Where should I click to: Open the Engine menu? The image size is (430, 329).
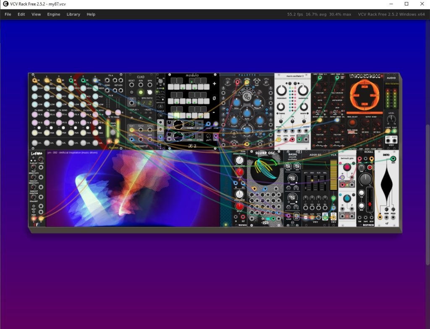tap(53, 14)
